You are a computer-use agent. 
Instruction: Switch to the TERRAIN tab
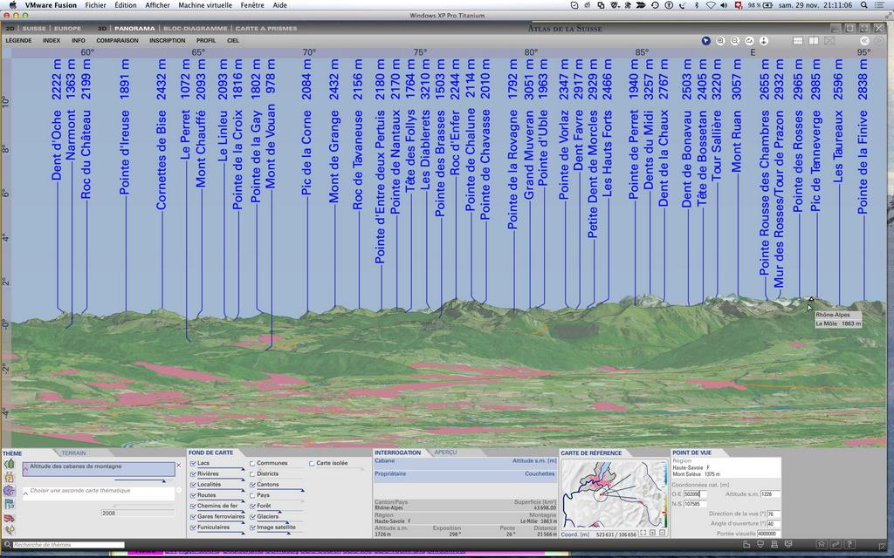click(x=73, y=453)
